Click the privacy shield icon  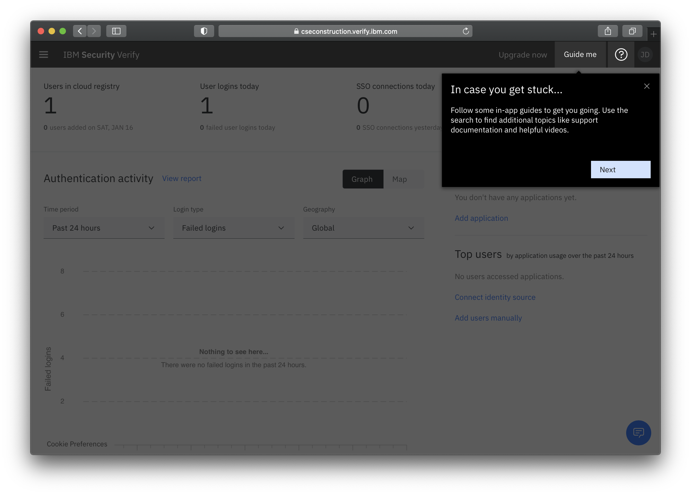point(204,31)
